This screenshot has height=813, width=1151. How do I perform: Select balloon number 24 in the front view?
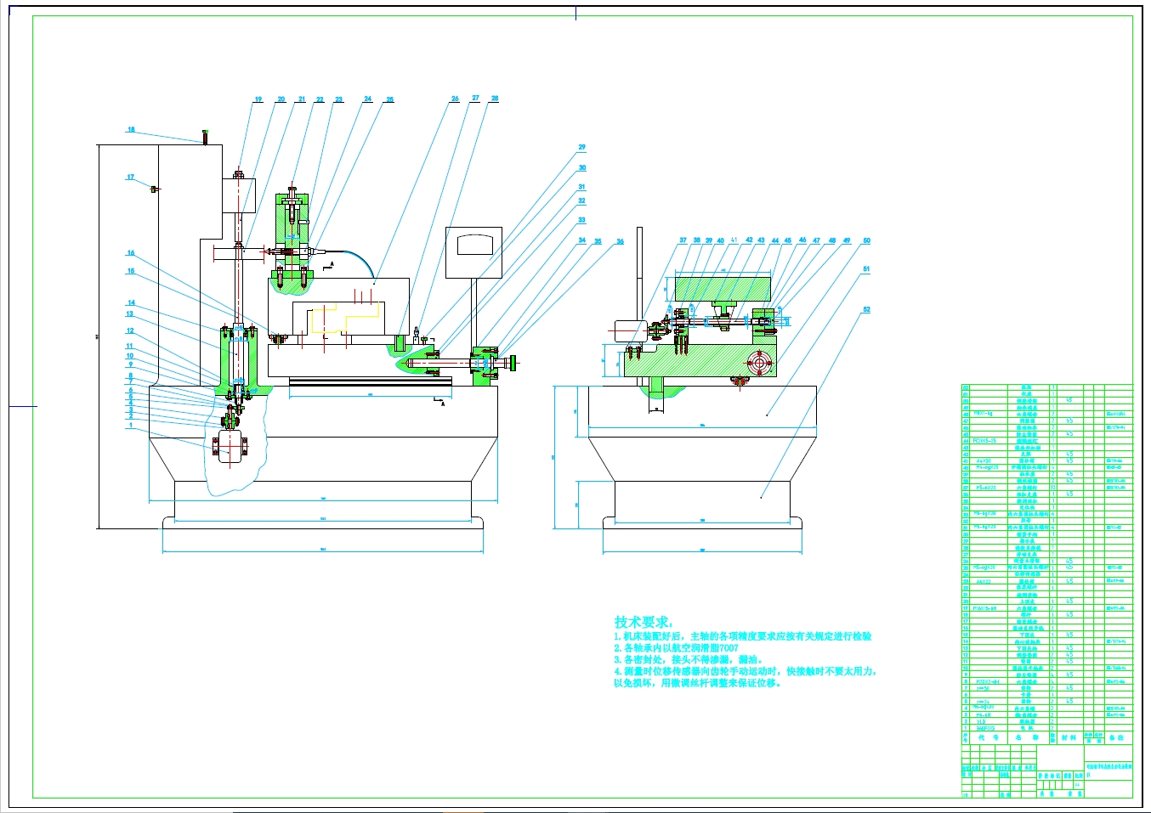(x=368, y=99)
